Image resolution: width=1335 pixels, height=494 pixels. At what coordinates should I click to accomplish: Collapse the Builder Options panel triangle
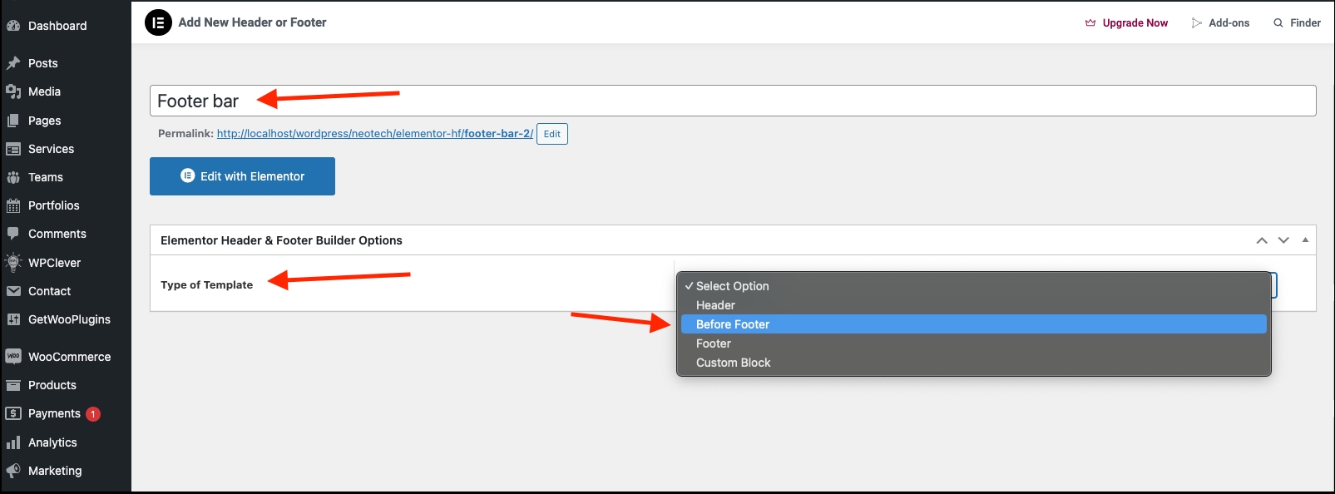point(1305,240)
